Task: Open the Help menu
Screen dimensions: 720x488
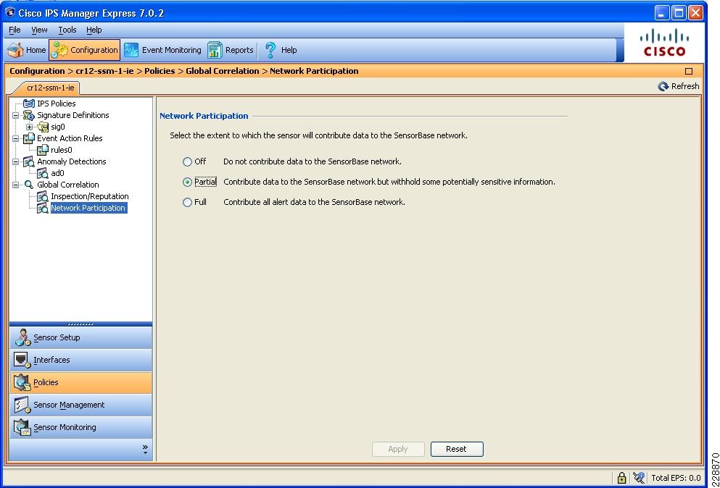Action: (x=94, y=30)
